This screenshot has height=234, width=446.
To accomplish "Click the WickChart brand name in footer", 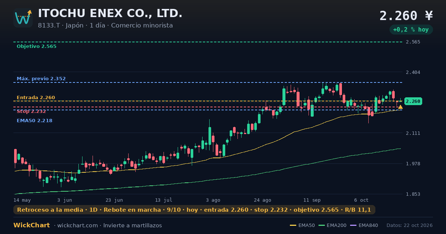I will pos(32,225).
